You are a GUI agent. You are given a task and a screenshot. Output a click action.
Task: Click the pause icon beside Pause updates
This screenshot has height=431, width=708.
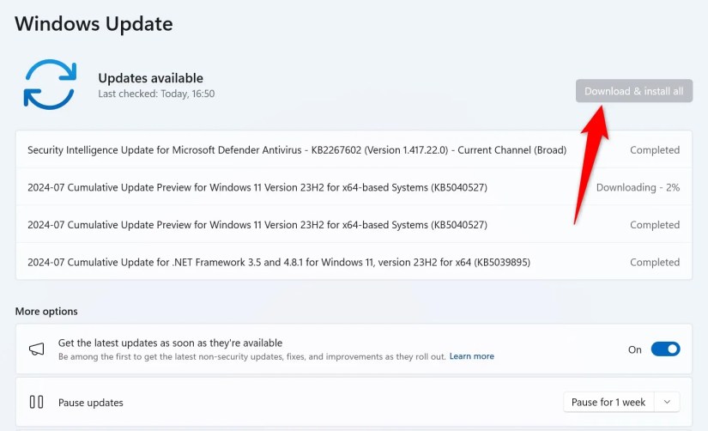point(37,402)
